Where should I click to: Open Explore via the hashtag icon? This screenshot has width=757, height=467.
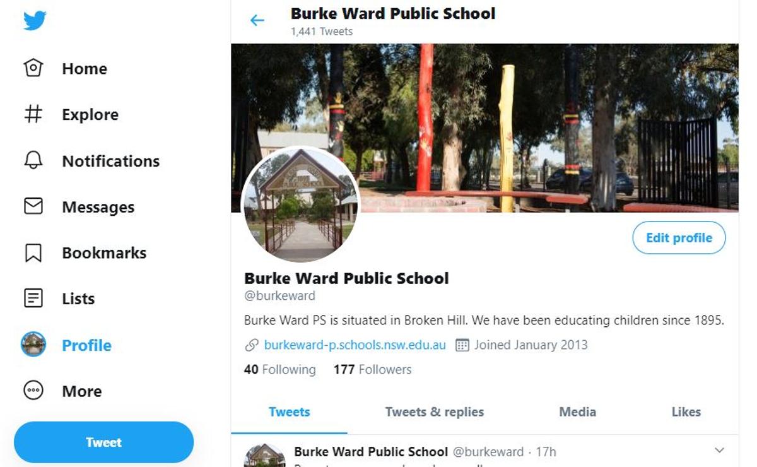[x=33, y=114]
